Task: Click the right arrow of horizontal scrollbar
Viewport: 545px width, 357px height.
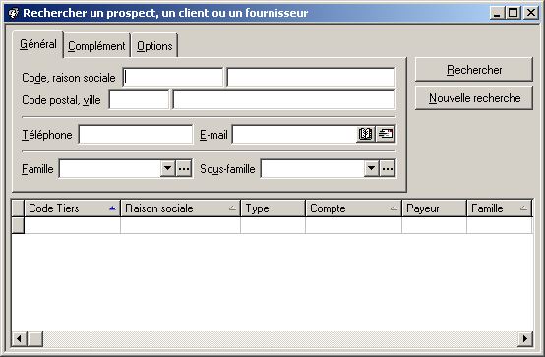Action: coord(525,338)
